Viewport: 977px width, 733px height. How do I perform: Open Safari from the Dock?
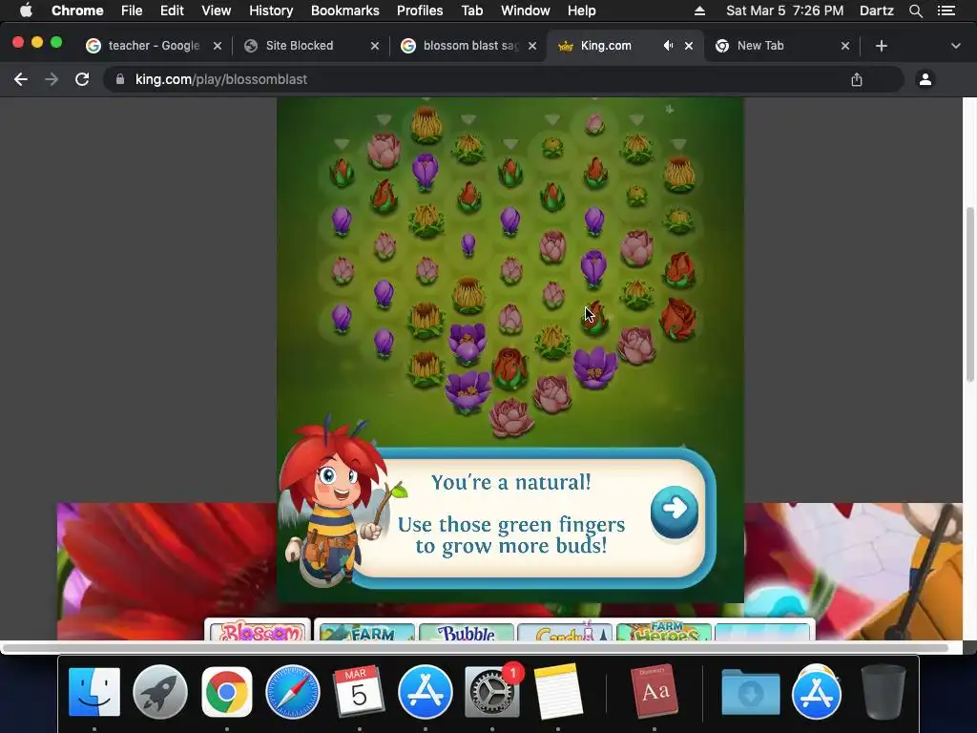pos(293,692)
